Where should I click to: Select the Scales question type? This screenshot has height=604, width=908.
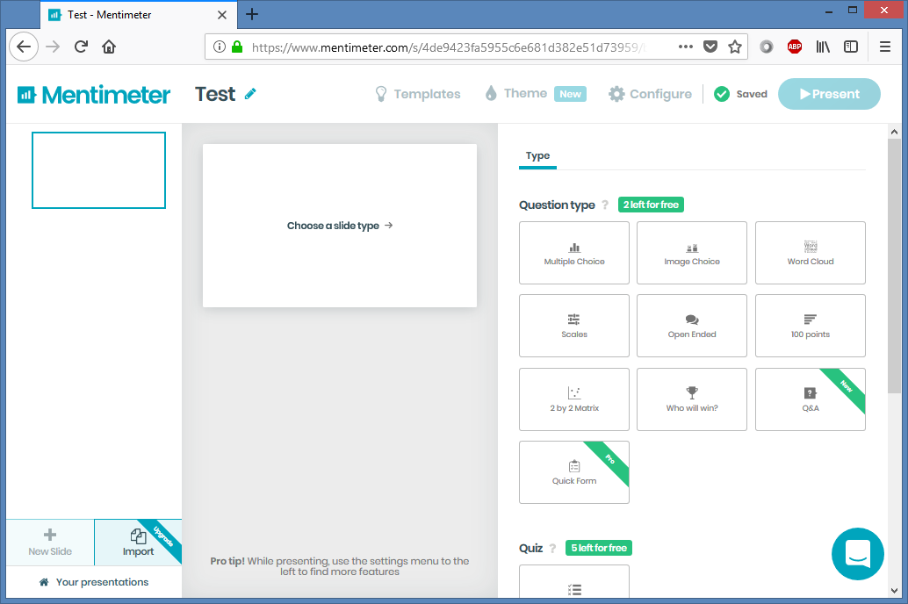coord(573,326)
